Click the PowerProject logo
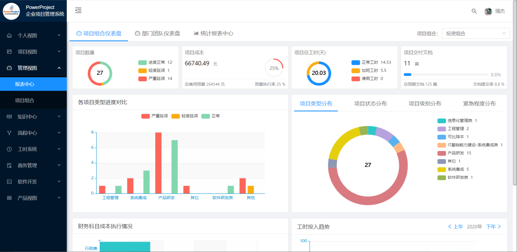This screenshot has width=517, height=252. pos(11,11)
